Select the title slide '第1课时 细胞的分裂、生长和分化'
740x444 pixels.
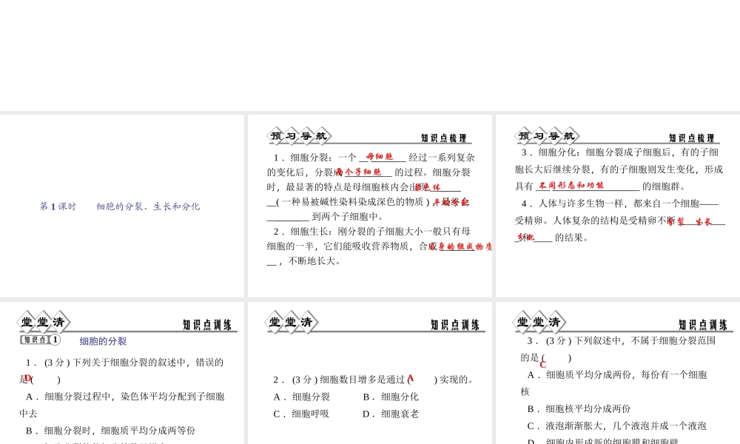click(x=122, y=206)
